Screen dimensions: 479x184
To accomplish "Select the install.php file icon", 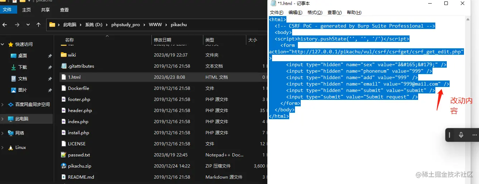I will 64,132.
